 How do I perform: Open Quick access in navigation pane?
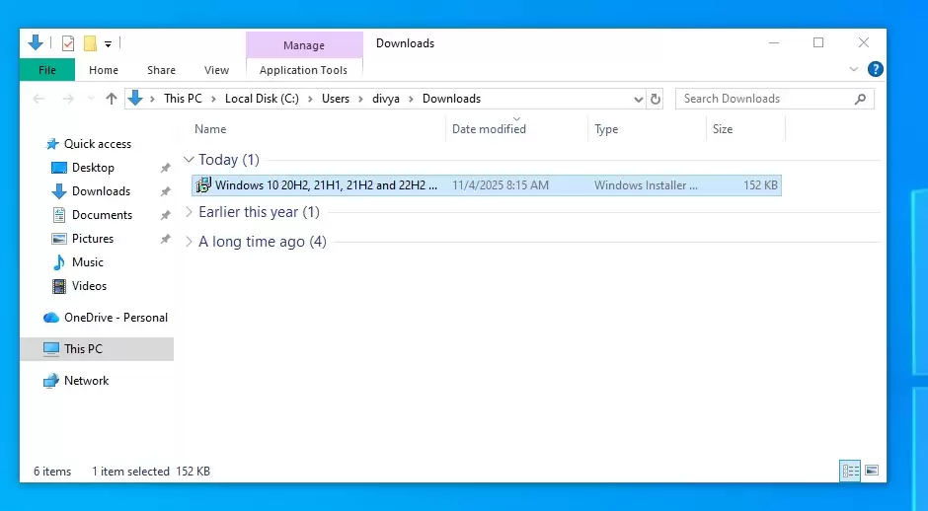(x=97, y=144)
